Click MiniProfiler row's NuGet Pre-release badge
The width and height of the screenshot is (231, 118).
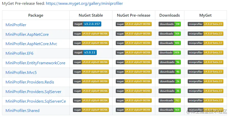[x=134, y=24]
